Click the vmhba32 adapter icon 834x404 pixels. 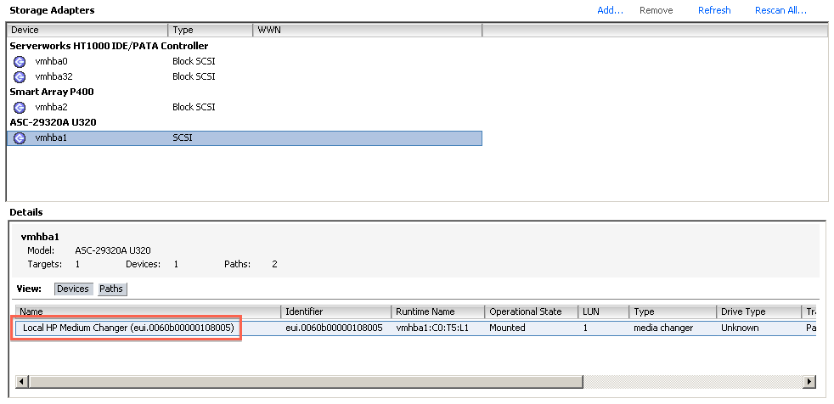20,76
